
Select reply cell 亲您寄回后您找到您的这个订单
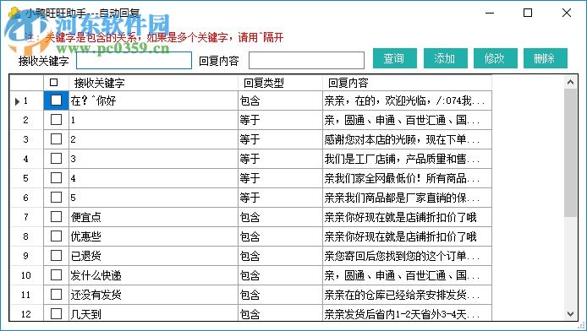click(x=407, y=256)
